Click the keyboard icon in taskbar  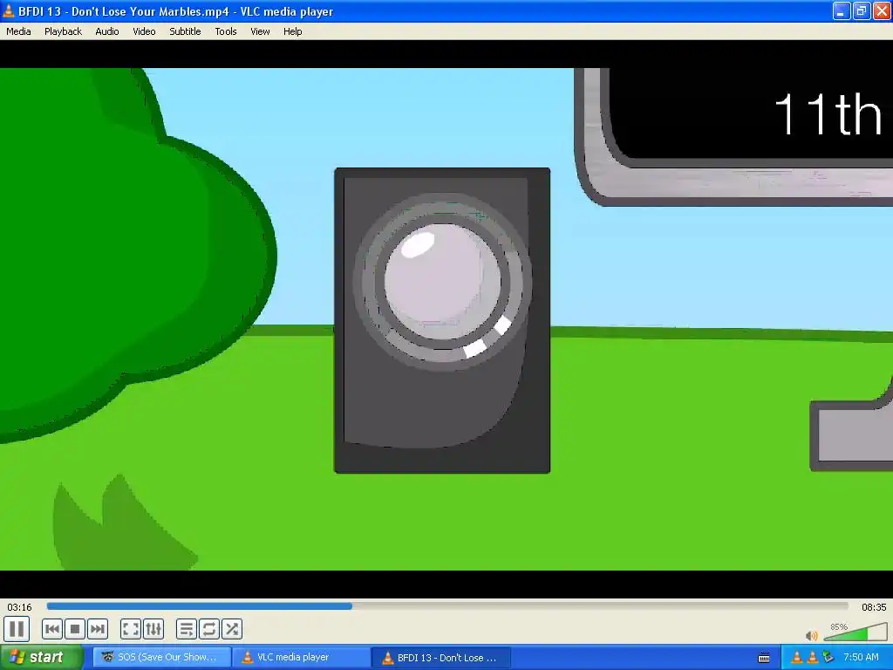coord(764,658)
